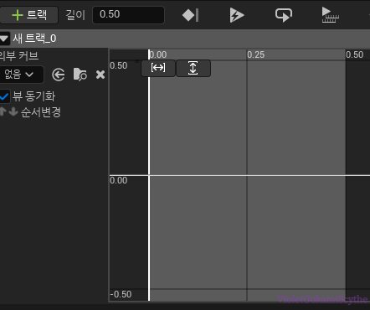The image size is (370, 310).
Task: Click the white playhead line at 0.00
Action: click(149, 175)
